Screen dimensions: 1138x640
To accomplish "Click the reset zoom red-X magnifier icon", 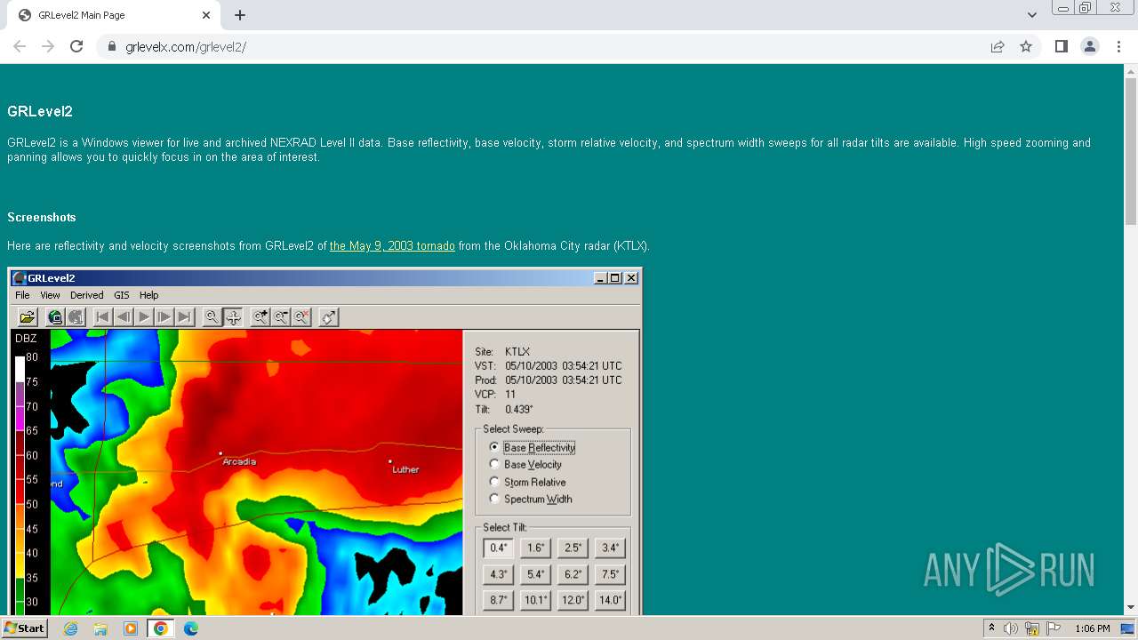I will tap(301, 317).
